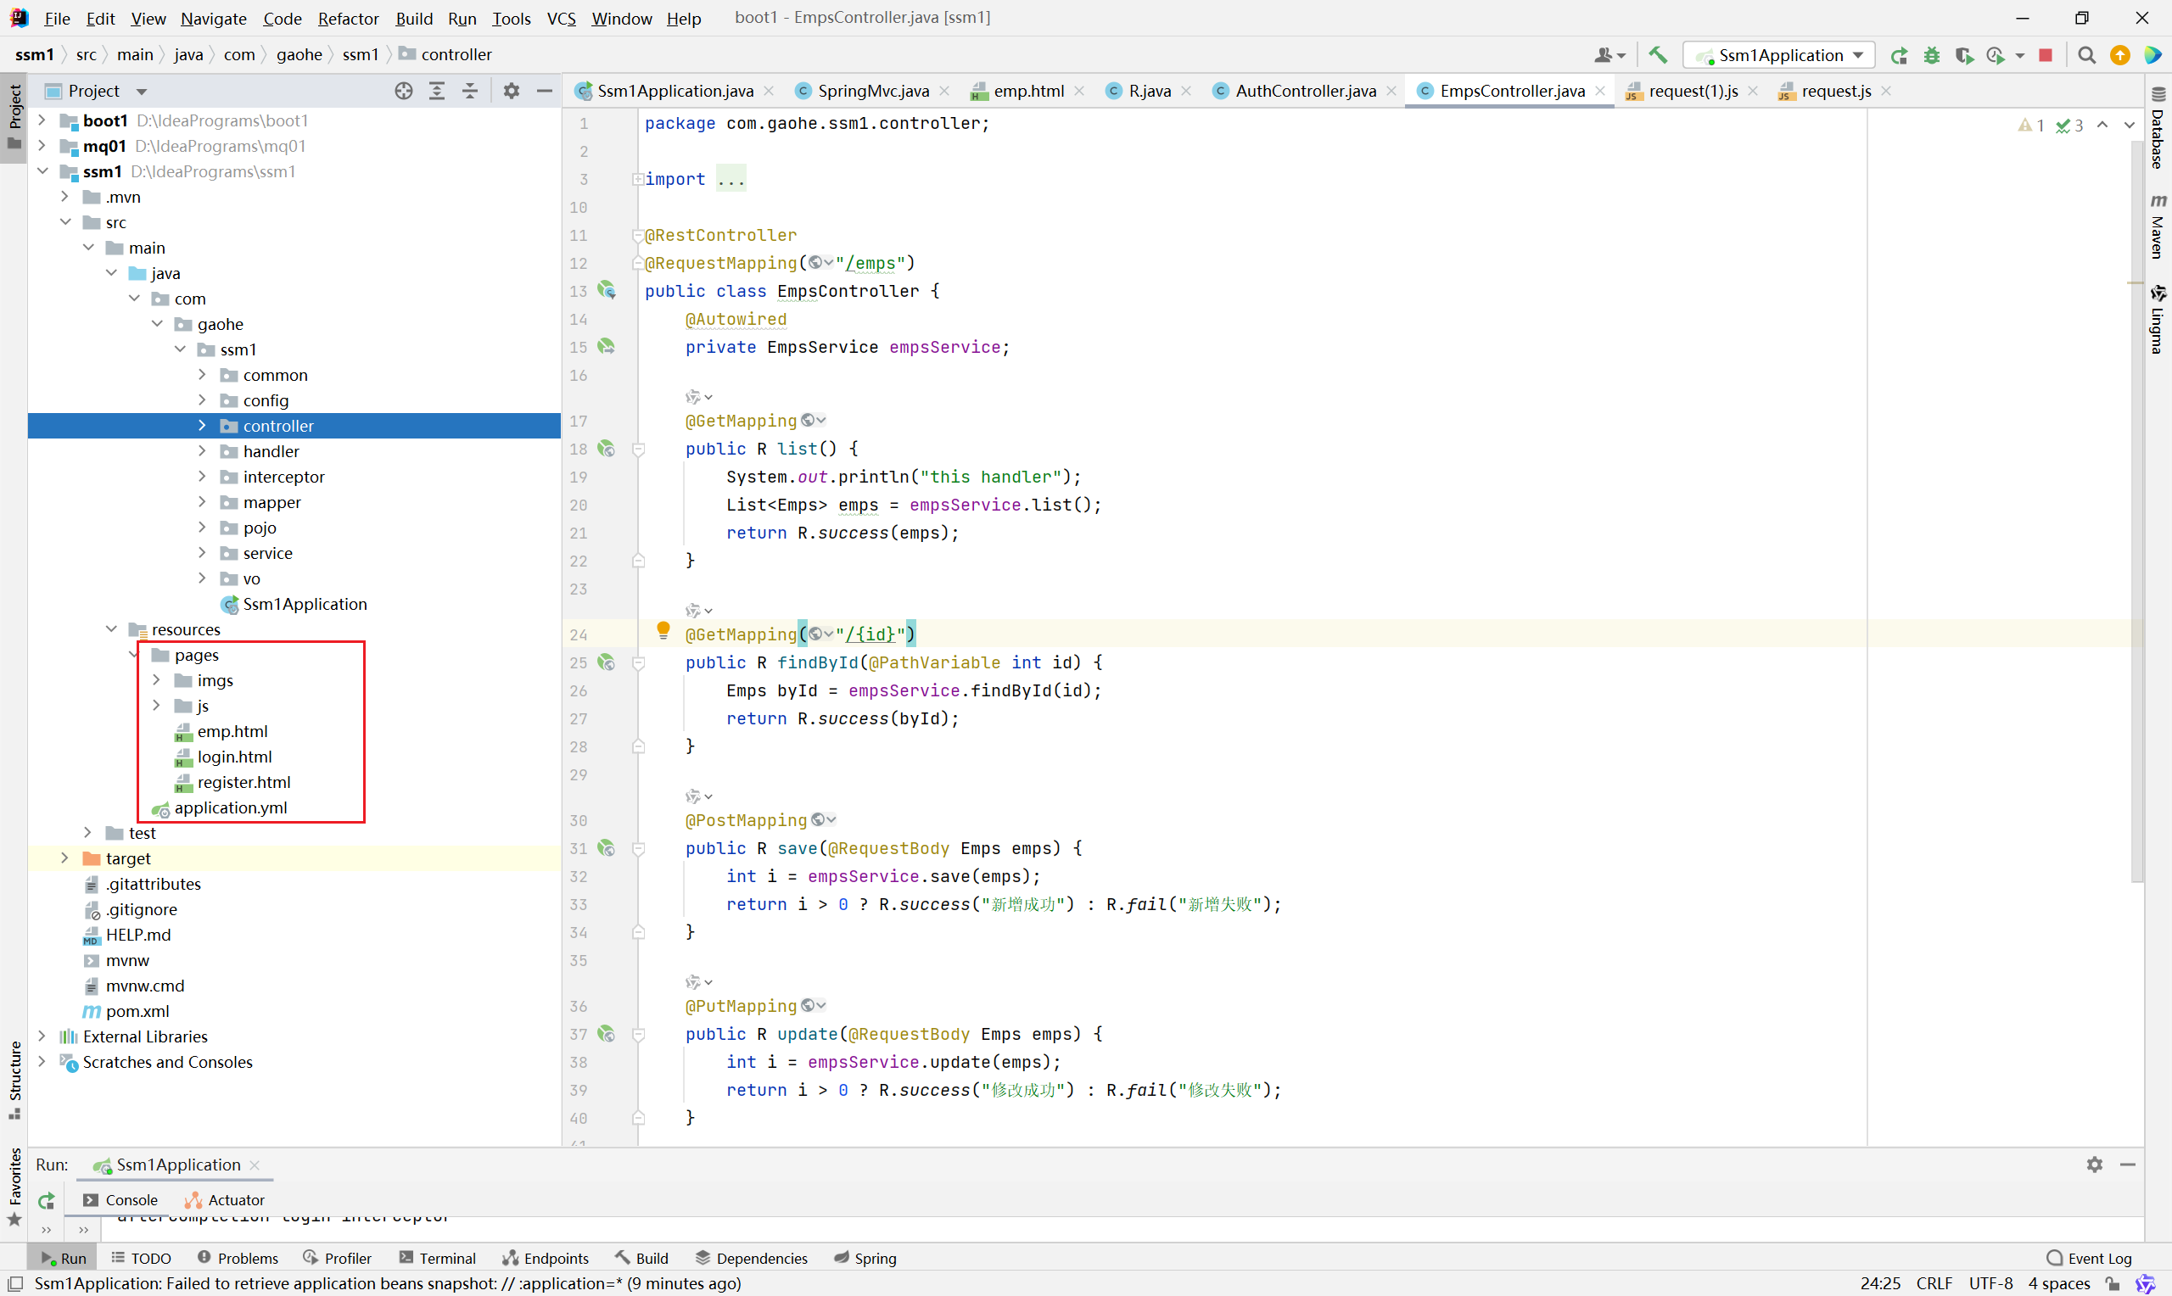Switch to AuthController.java tab

coord(1305,91)
